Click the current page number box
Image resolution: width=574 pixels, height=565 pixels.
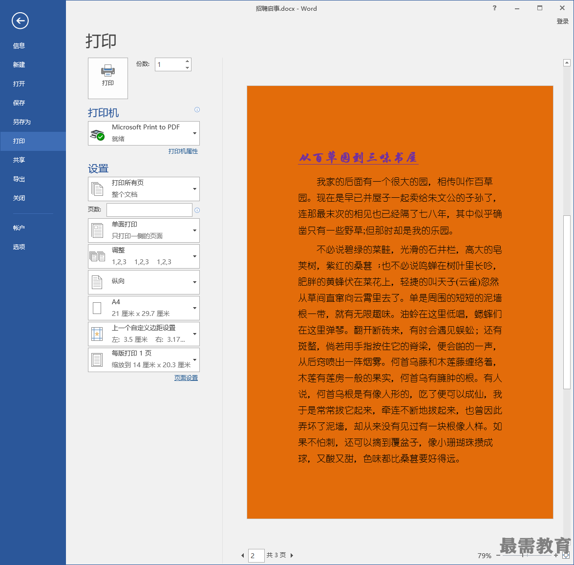coord(256,556)
